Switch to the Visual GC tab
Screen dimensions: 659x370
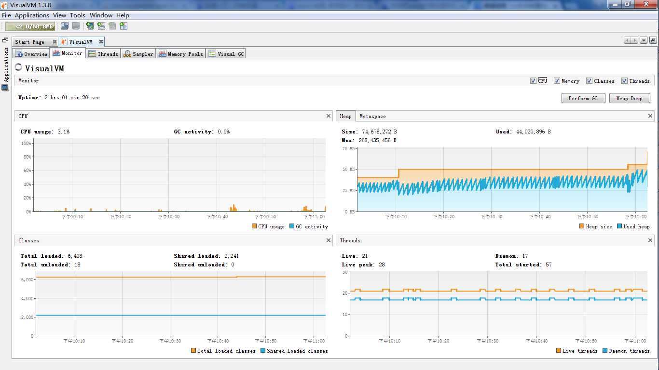[226, 54]
